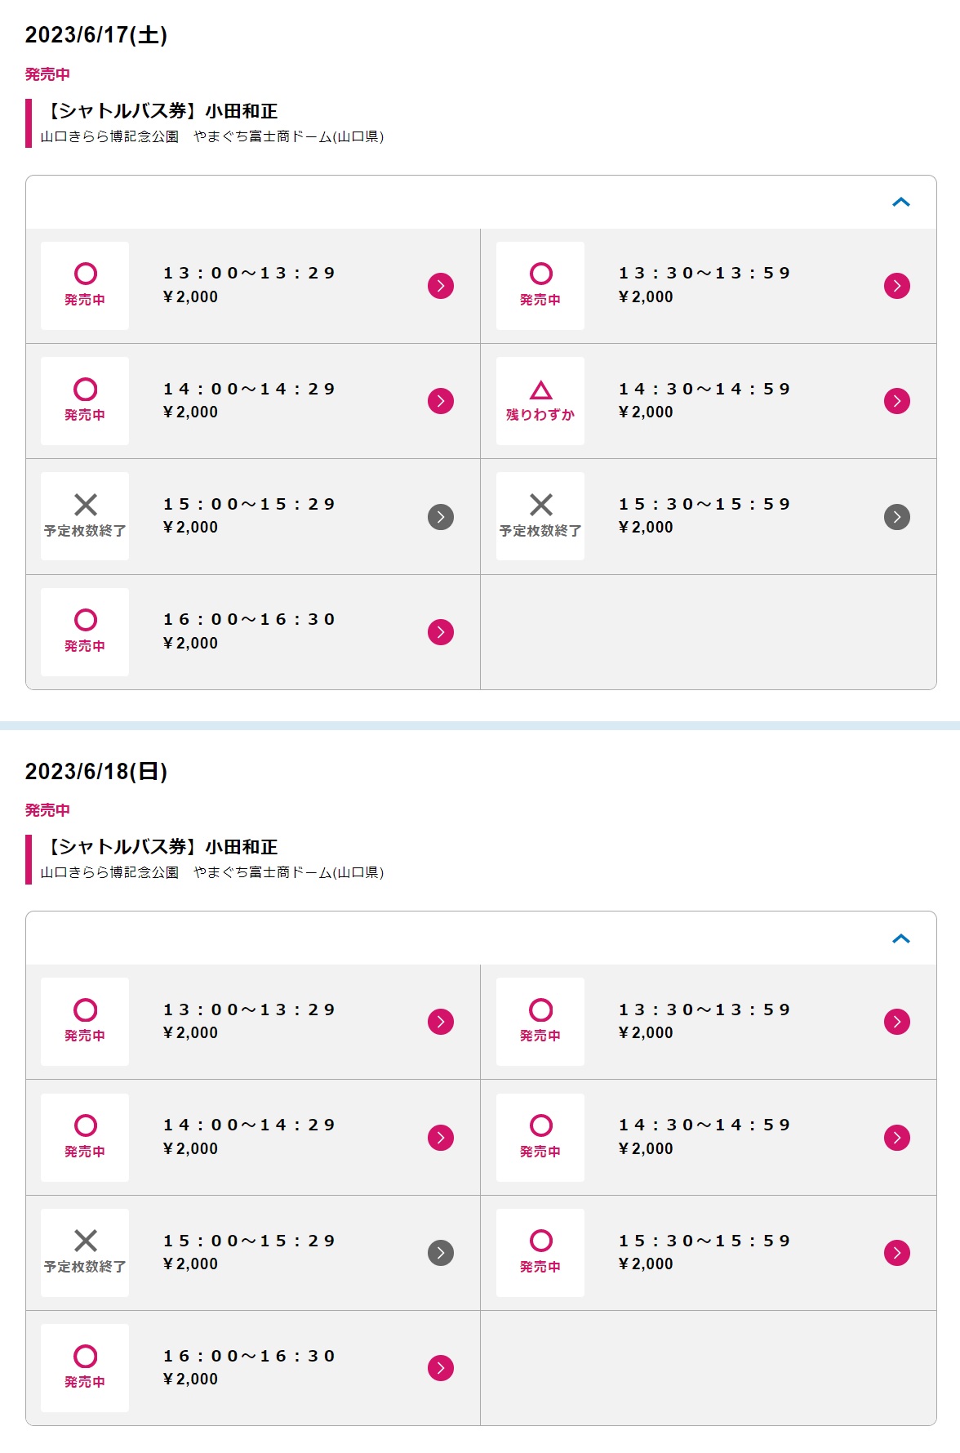Click gray arrow for June 18 15:00～15:29 slot
This screenshot has height=1453, width=960.
[x=441, y=1253]
